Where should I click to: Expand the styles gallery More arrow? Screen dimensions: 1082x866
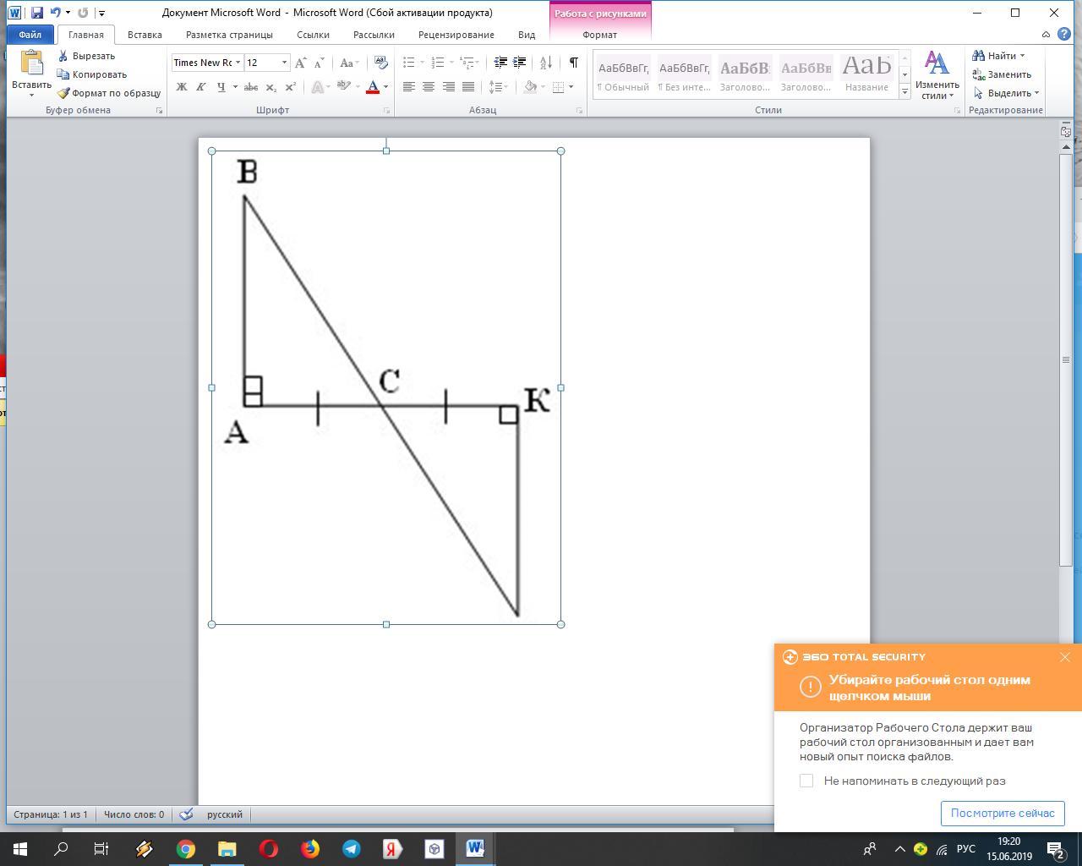click(904, 90)
